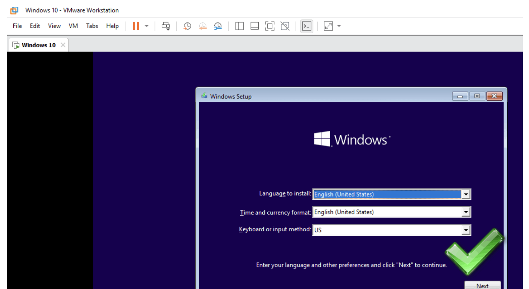
Task: Toggle the library sidebar view
Action: [239, 26]
